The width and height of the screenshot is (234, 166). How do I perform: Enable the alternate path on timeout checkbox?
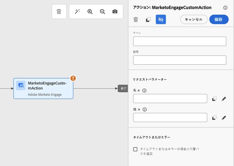coord(135,149)
